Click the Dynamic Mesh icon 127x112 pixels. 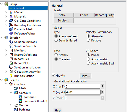[11, 29]
